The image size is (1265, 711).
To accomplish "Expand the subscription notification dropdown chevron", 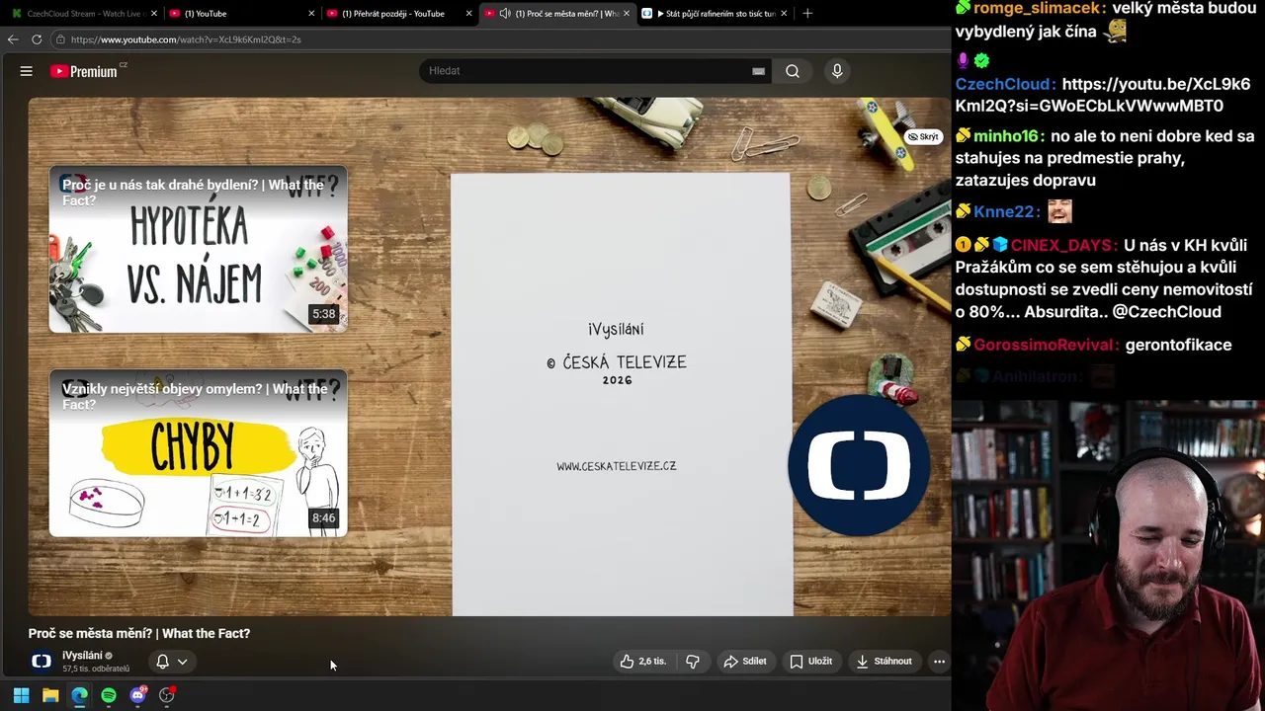I will (x=183, y=662).
